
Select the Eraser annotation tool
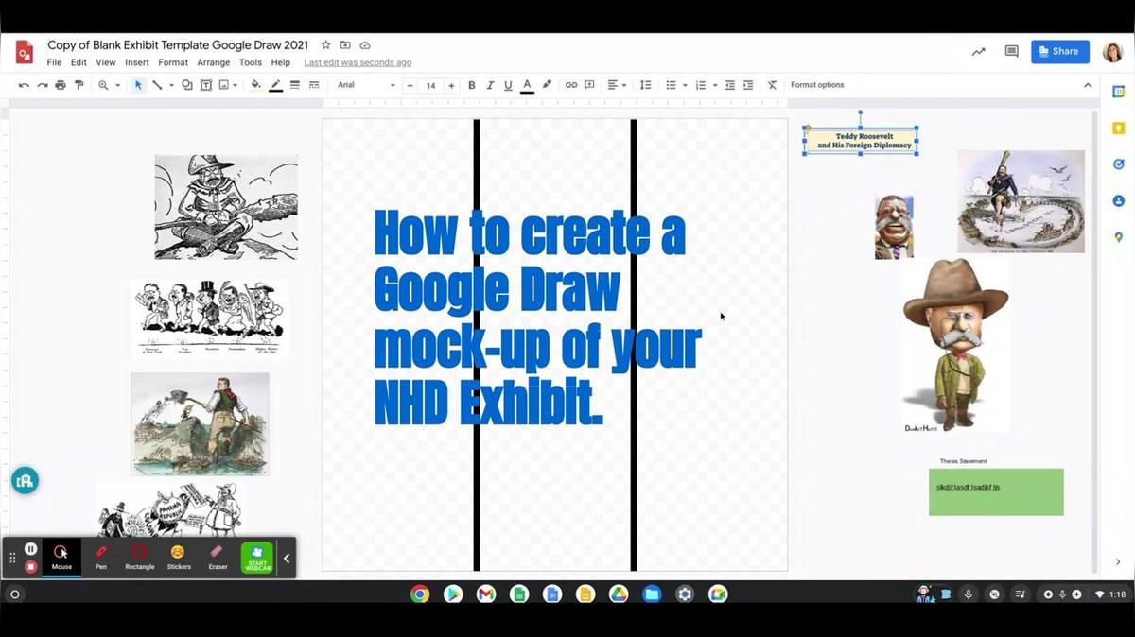click(218, 556)
